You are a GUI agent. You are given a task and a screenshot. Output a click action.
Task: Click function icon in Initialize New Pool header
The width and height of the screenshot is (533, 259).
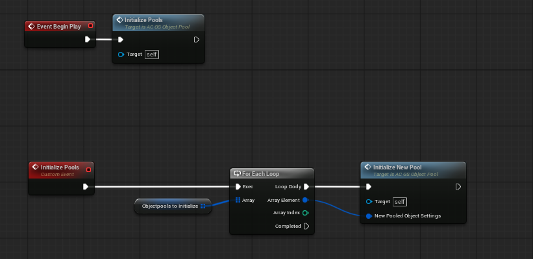point(367,167)
